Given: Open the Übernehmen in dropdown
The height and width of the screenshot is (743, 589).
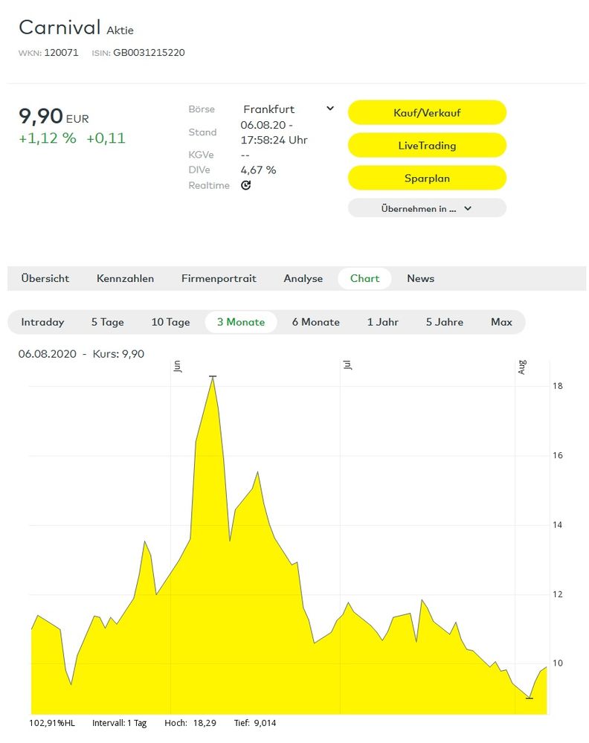Looking at the screenshot, I should 427,208.
